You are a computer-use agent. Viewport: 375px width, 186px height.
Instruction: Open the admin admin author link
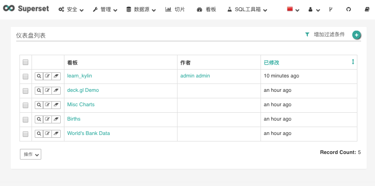pyautogui.click(x=195, y=76)
